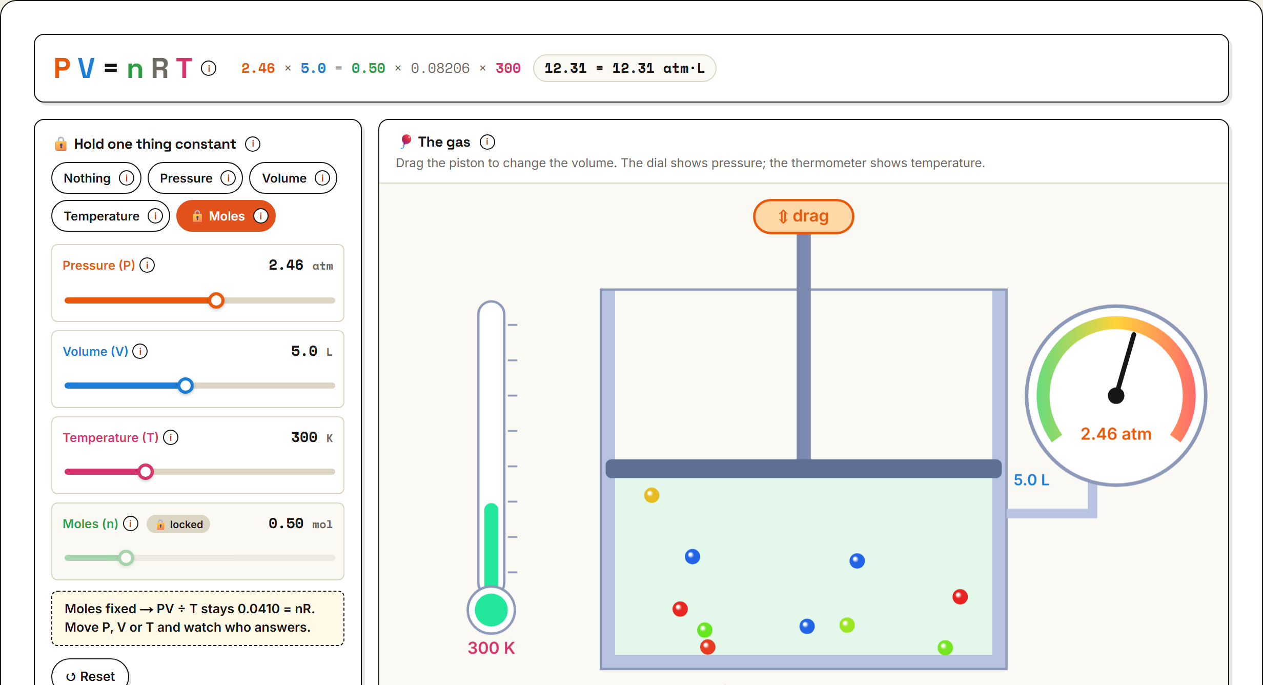
Task: Open info icon beside 'Hold one thing constant'
Action: [x=253, y=144]
